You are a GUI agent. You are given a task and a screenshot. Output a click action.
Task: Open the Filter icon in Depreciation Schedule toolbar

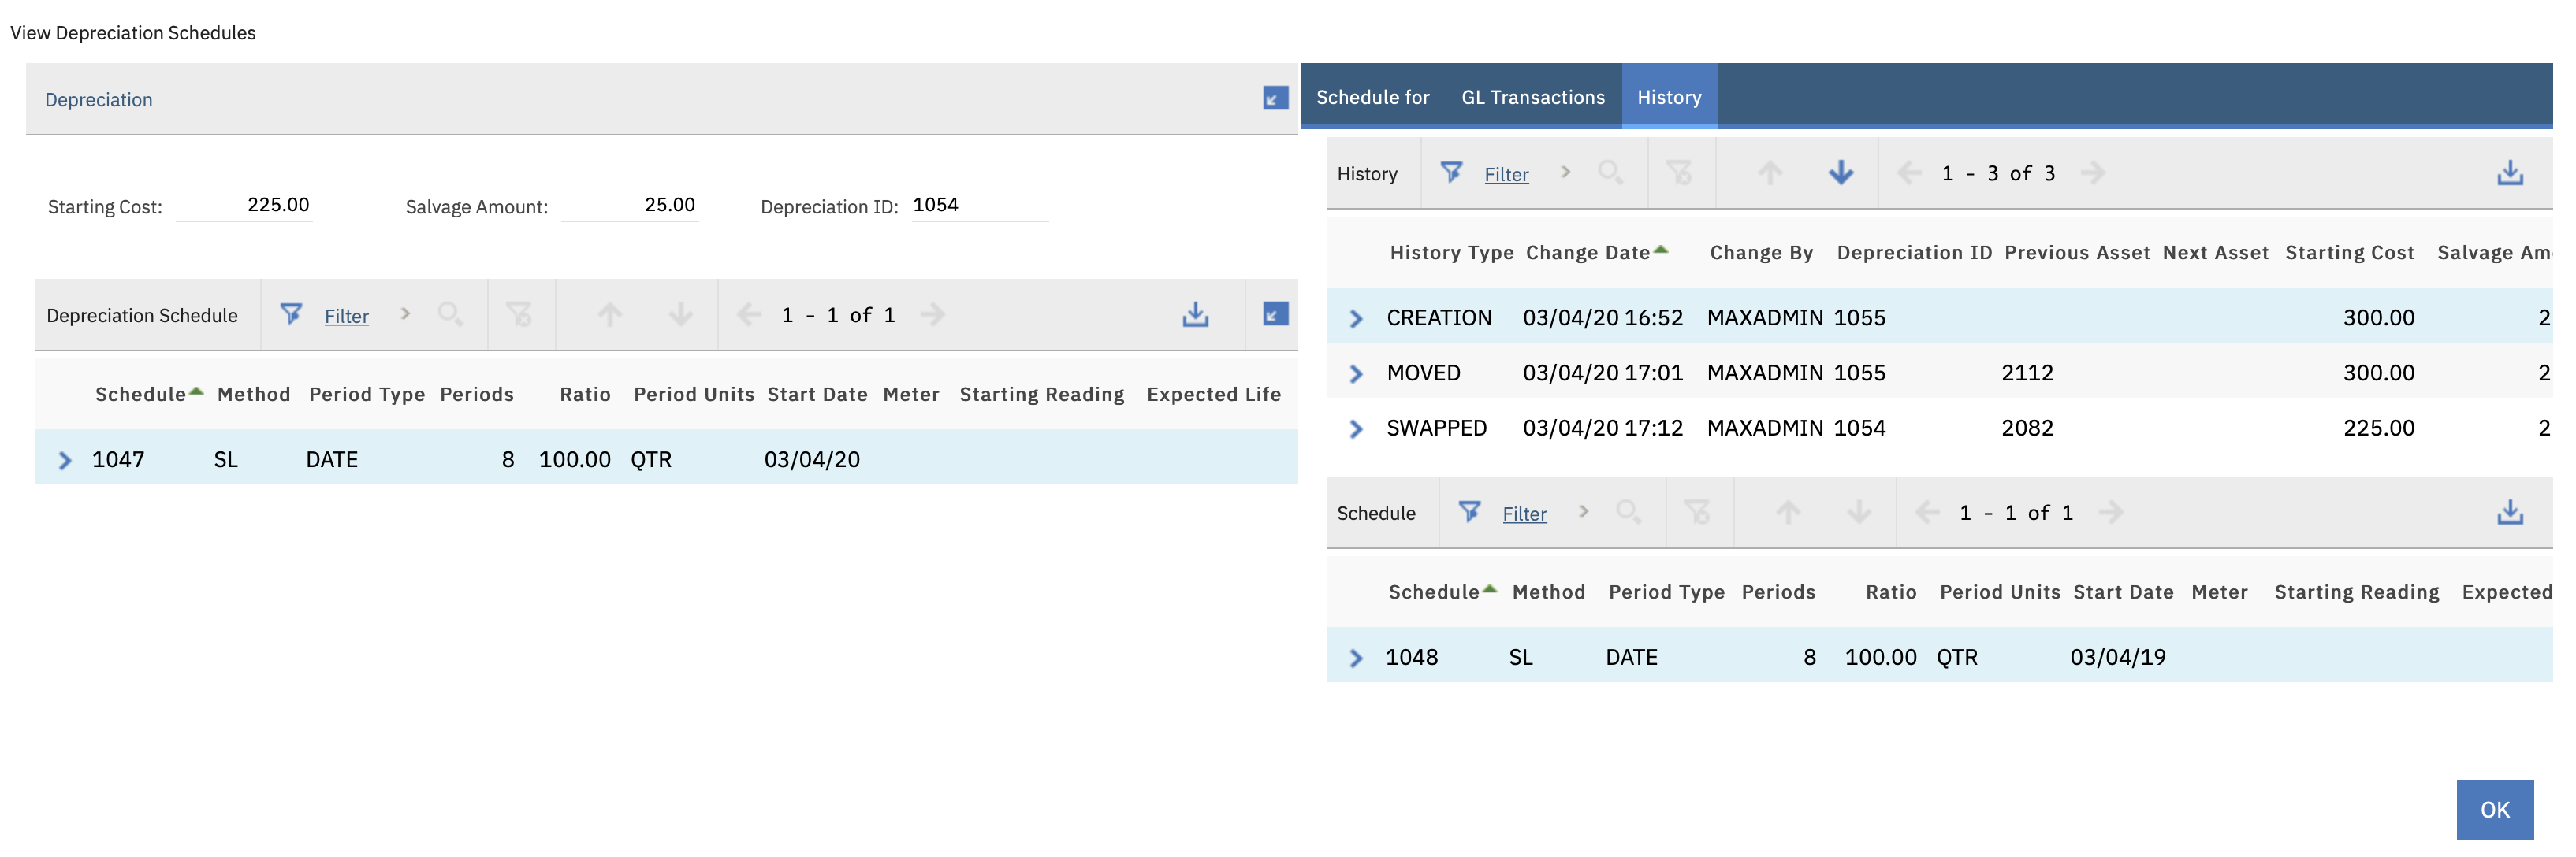coord(291,314)
